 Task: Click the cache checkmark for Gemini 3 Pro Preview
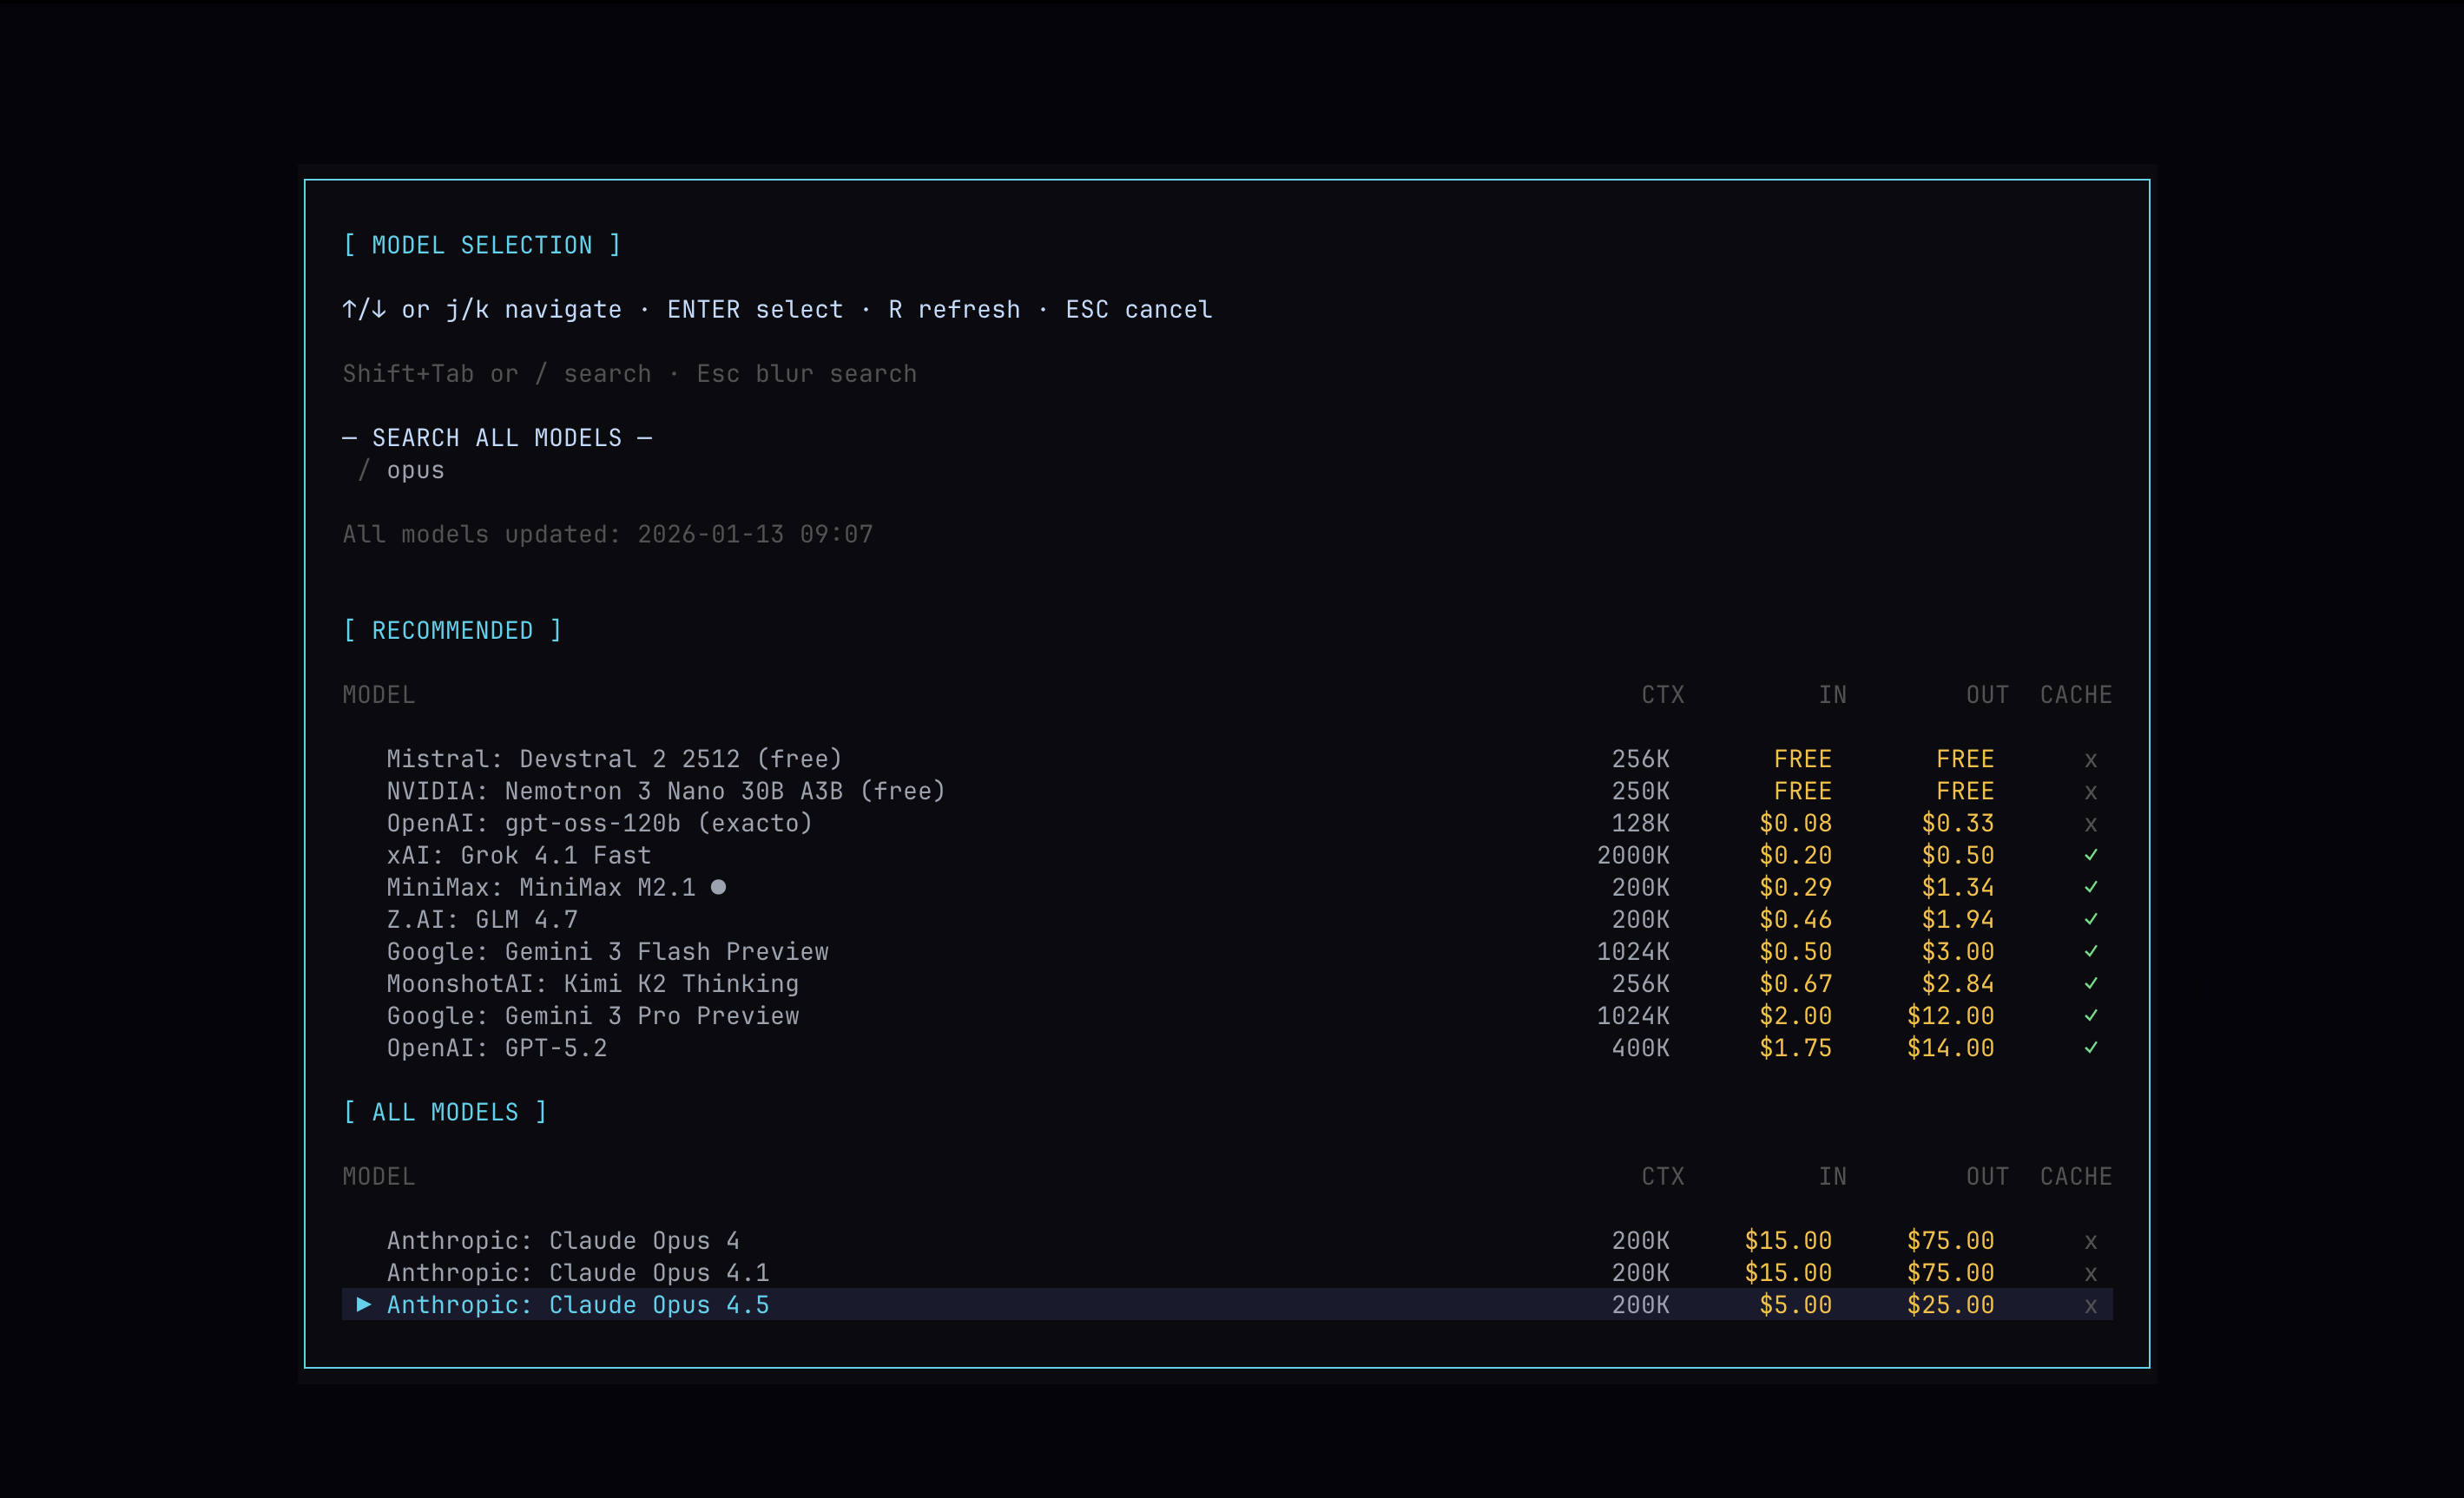point(2090,1015)
